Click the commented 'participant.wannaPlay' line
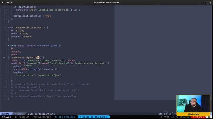Viewport: 213px width, 119px height. pos(43,96)
